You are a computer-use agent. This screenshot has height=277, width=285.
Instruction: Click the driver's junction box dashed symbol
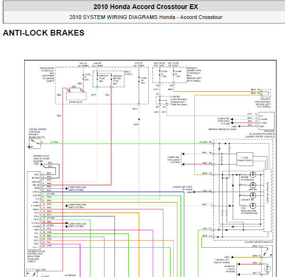coord(266,93)
